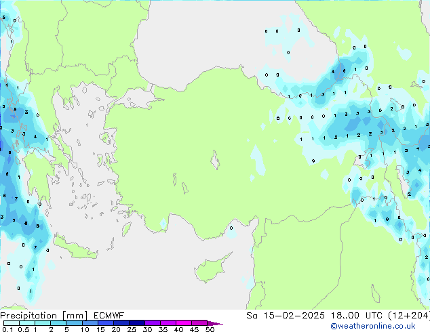Click the '18..00 UTC' time text

coord(356,316)
